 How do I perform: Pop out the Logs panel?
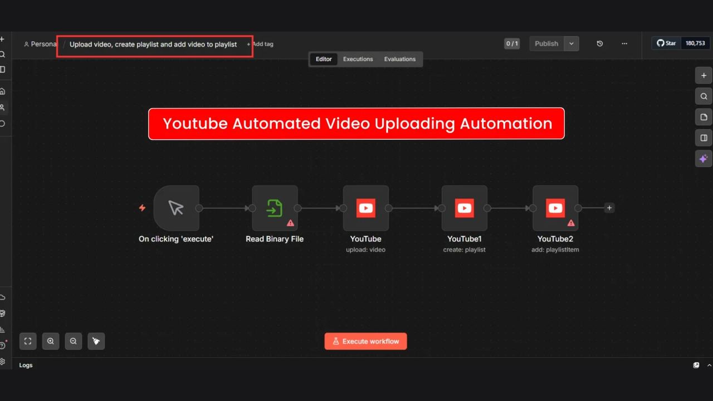tap(696, 365)
